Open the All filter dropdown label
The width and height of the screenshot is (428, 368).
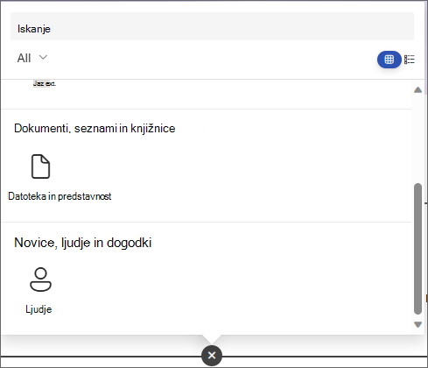point(24,58)
